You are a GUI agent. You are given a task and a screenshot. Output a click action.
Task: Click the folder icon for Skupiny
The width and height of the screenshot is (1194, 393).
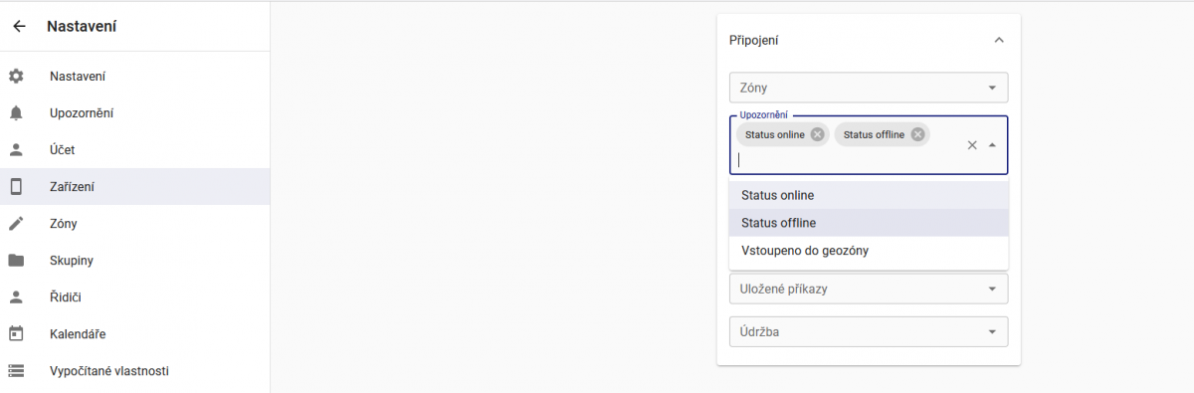point(16,261)
